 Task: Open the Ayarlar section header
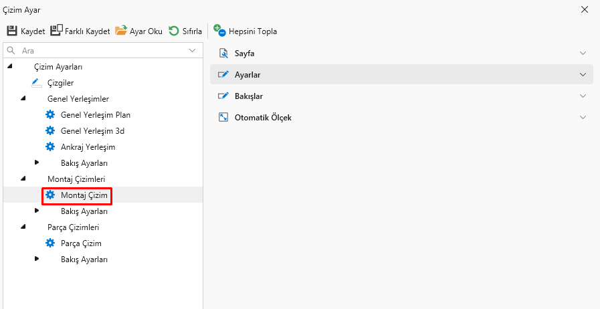[401, 74]
